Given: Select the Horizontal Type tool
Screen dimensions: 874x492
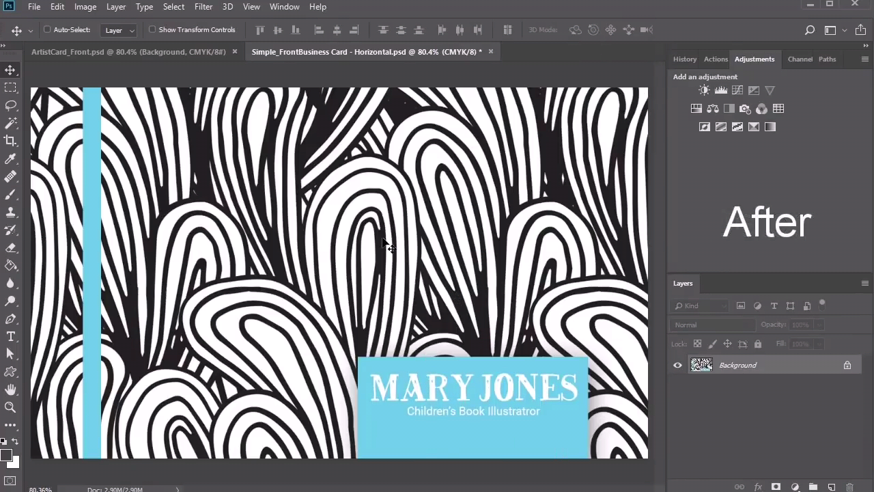Looking at the screenshot, I should pos(10,336).
